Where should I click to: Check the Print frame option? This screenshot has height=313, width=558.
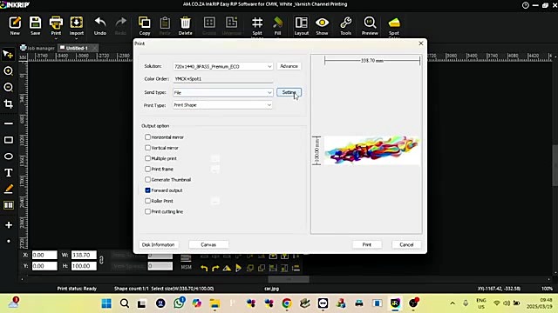coord(147,169)
